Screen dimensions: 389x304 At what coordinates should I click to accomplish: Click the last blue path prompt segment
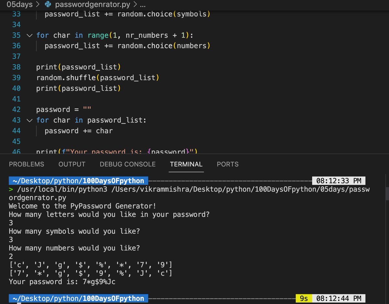(78, 298)
